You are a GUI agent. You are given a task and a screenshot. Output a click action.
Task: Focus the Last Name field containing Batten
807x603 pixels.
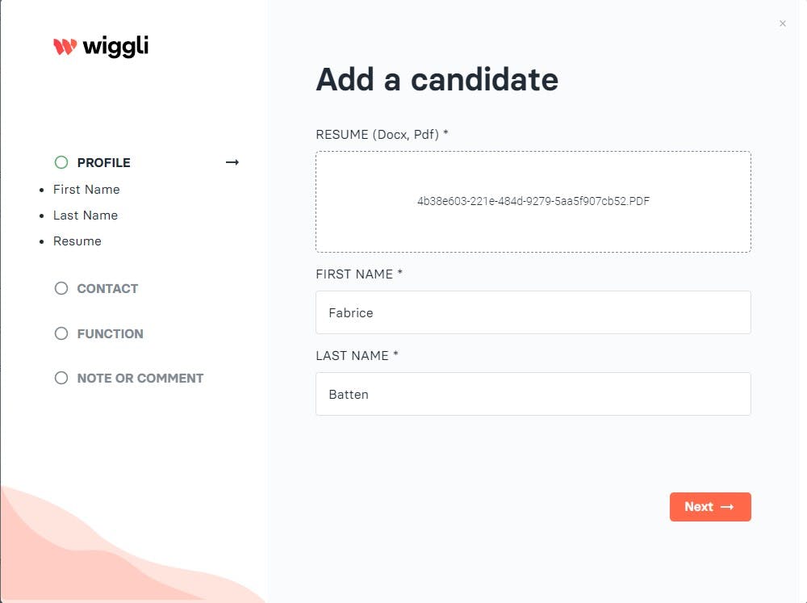click(x=533, y=394)
